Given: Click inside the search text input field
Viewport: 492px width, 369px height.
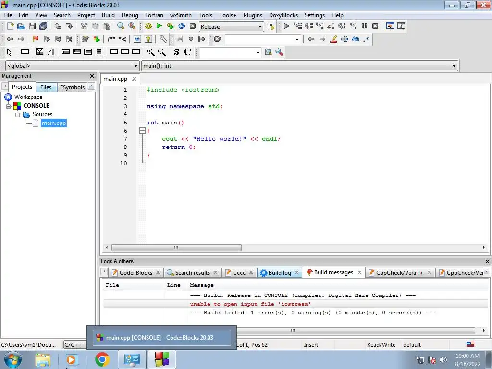Looking at the screenshot, I should point(259,39).
